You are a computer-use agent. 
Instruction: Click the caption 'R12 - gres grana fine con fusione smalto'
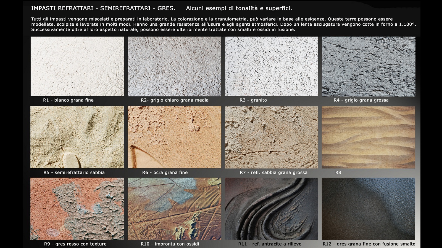pyautogui.click(x=369, y=244)
